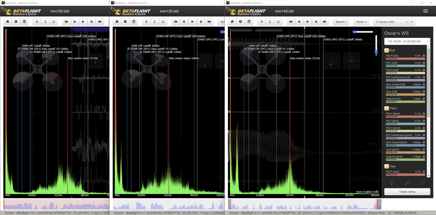Click chart icon beside Gyro [pitch] value

coord(424,150)
